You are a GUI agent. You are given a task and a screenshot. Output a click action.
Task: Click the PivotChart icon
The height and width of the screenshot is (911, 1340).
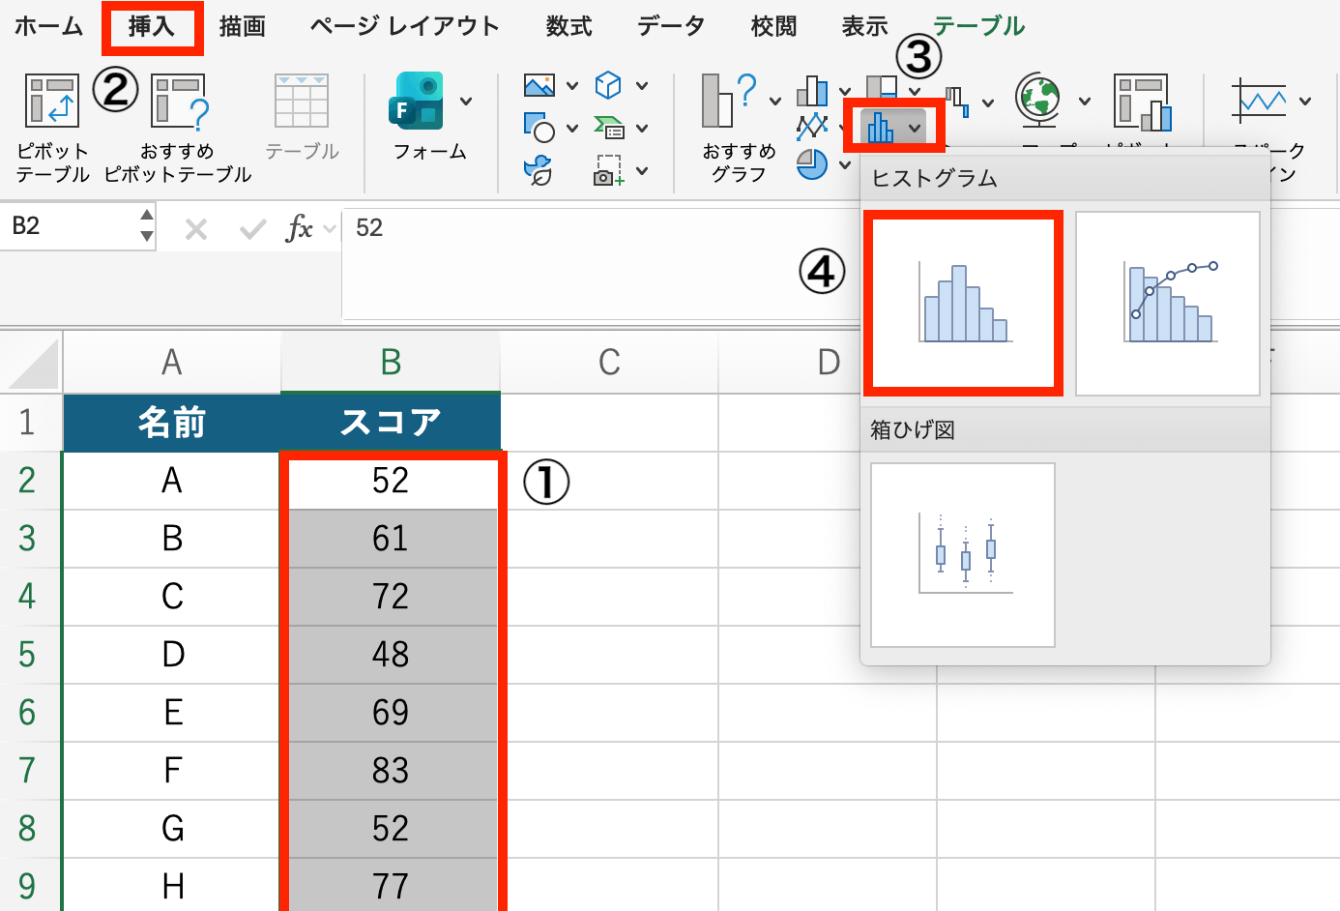[x=1142, y=102]
